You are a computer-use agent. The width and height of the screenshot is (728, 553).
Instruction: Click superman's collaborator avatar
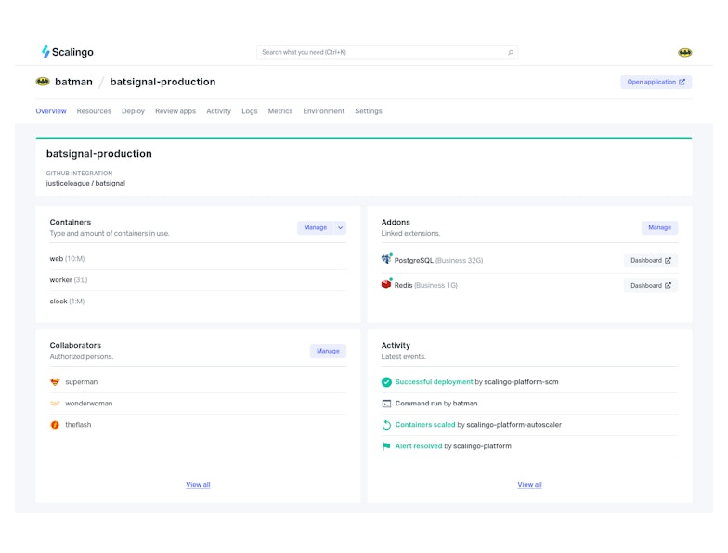55,382
